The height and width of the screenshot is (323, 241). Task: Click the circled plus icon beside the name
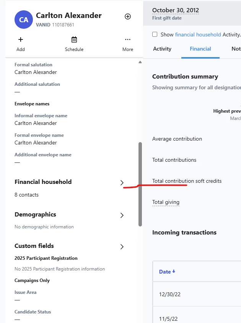(x=128, y=16)
